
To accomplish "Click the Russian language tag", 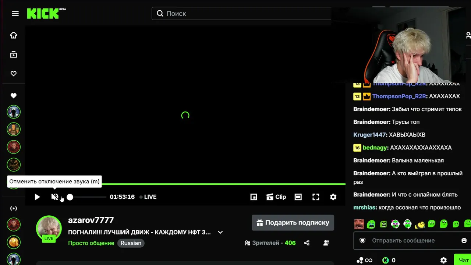I will click(131, 243).
